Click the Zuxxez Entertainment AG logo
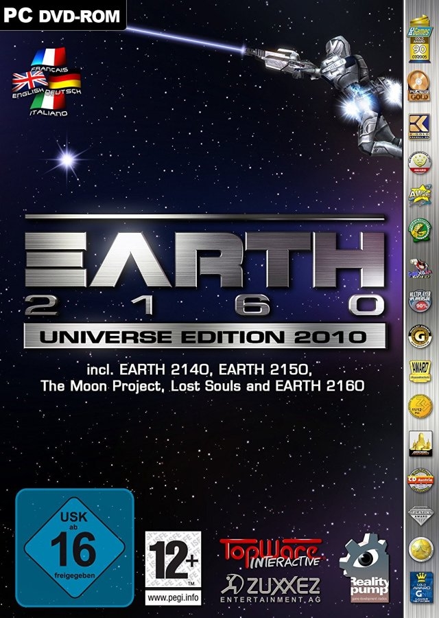The height and width of the screenshot is (618, 439). tap(270, 588)
